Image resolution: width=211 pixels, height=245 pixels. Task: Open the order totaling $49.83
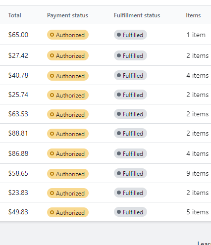18,212
